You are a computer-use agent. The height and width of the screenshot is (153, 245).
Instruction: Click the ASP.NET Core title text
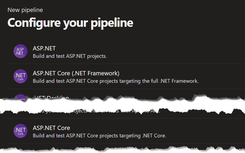click(x=52, y=128)
